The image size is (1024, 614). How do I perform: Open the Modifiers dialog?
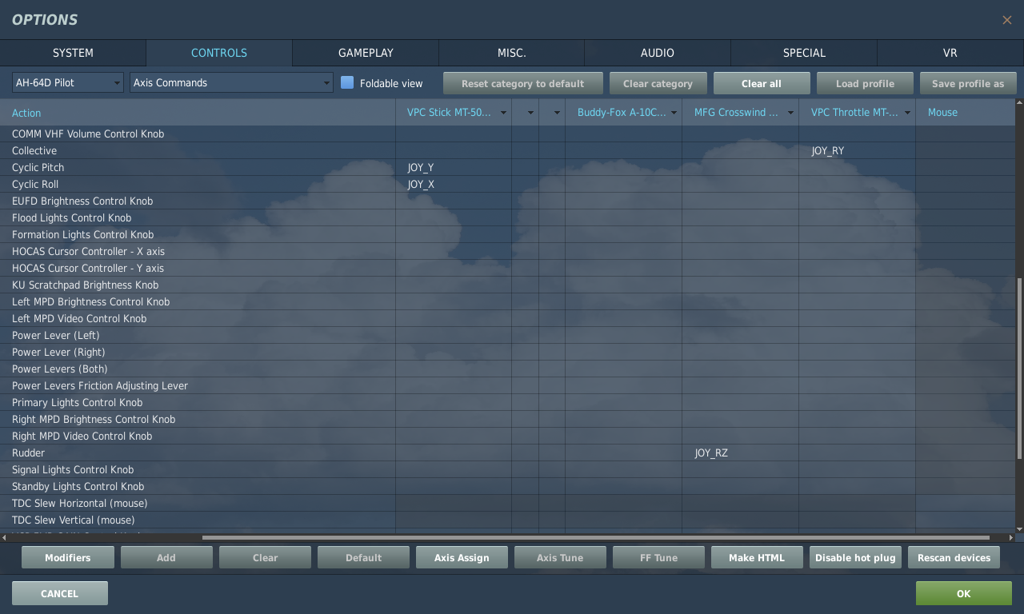coord(67,557)
